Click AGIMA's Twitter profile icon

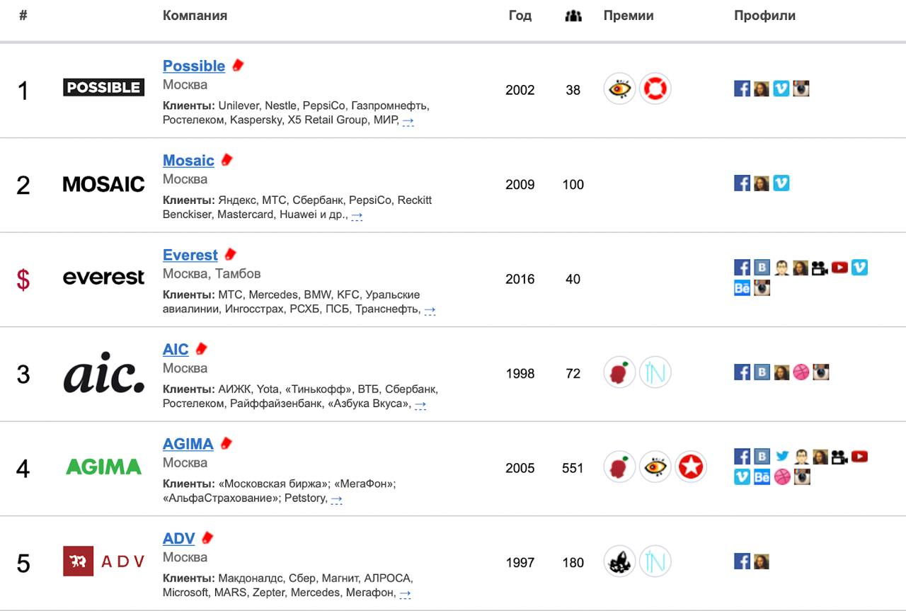[781, 457]
